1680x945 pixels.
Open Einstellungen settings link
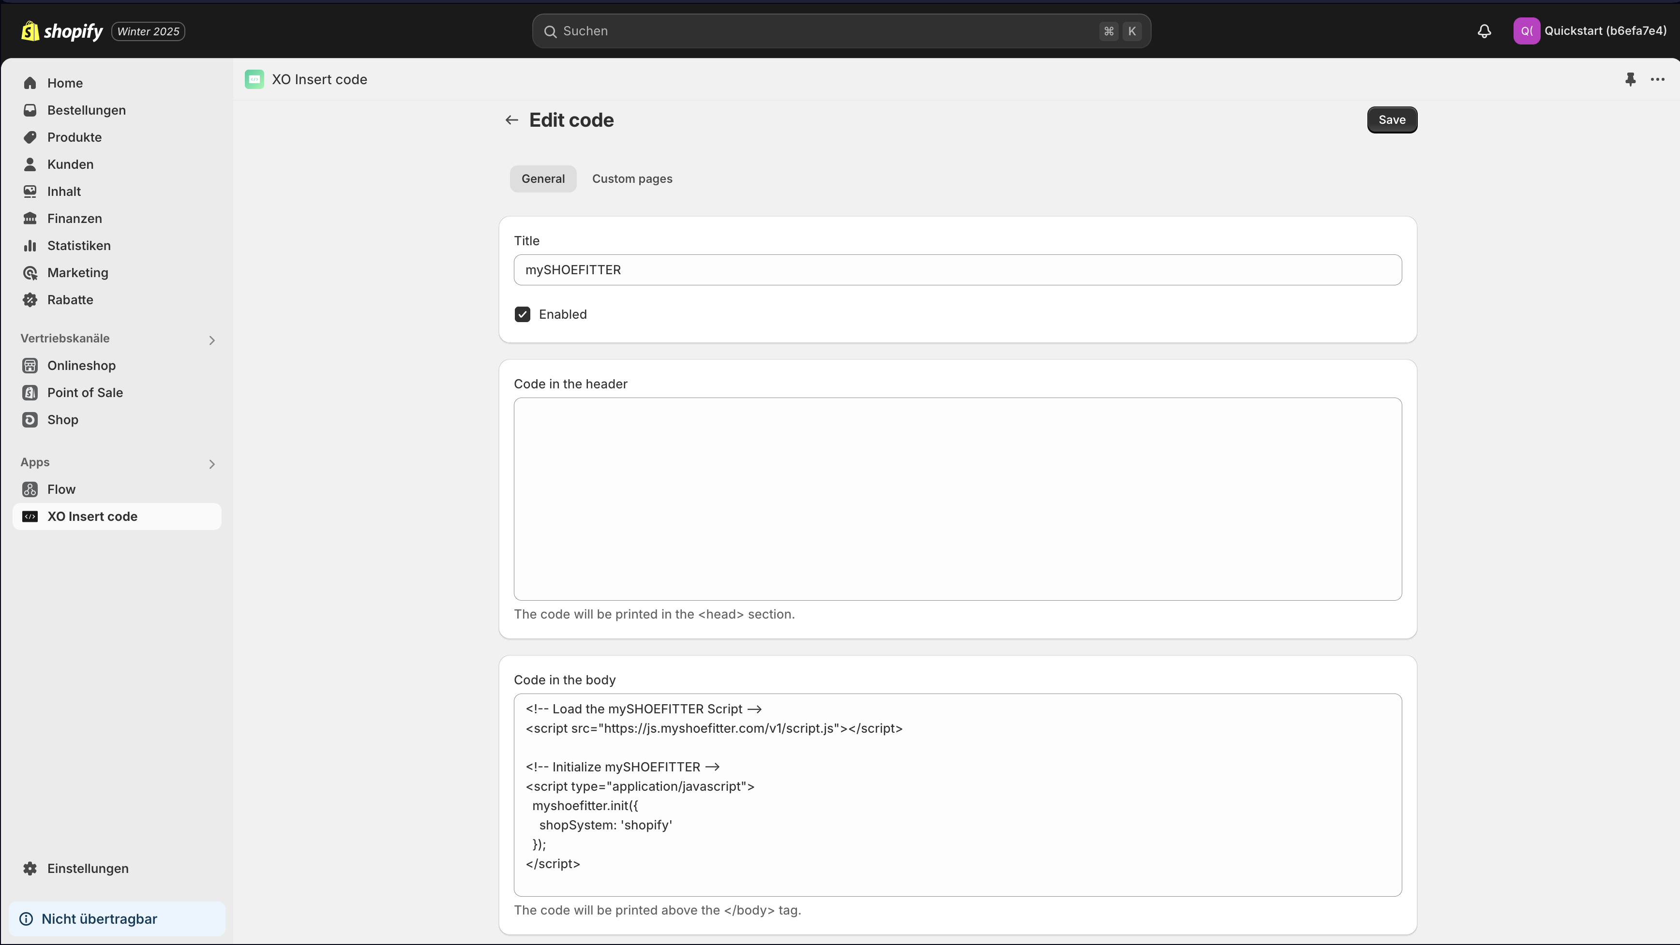tap(117, 868)
